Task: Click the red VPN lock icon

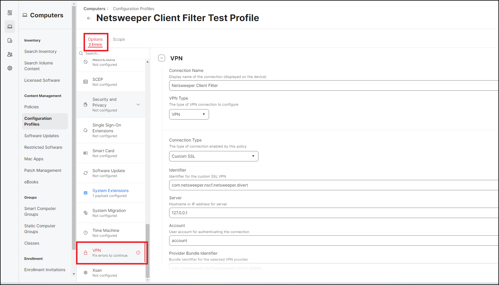Action: (x=86, y=253)
